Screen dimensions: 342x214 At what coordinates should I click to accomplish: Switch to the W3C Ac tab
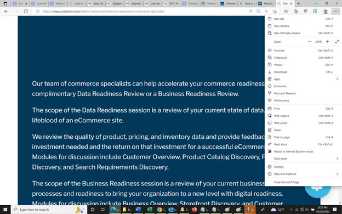click(172, 3)
